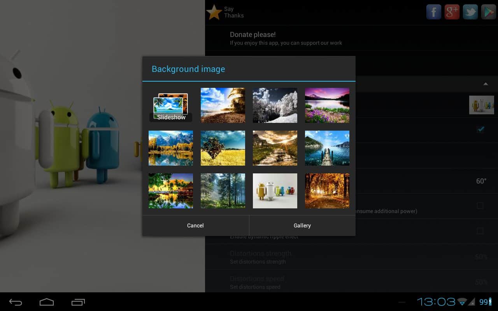This screenshot has width=498, height=311.
Task: Open the recent apps icon
Action: 78,302
